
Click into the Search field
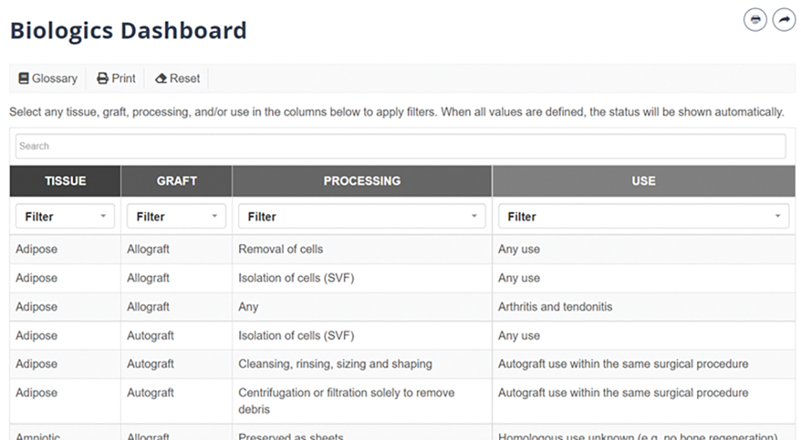coord(400,146)
